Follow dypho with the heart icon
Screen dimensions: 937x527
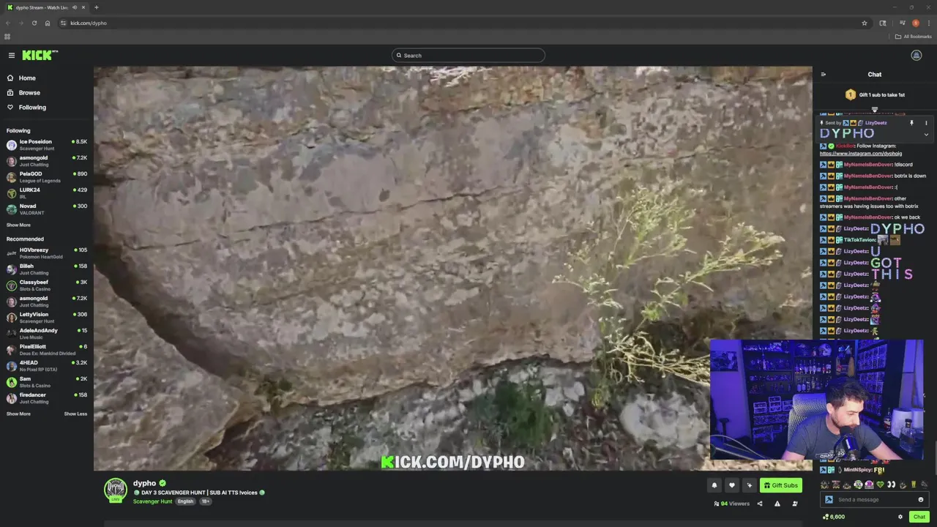click(731, 485)
